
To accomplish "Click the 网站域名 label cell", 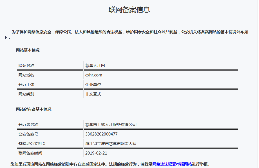I will tap(50, 75).
